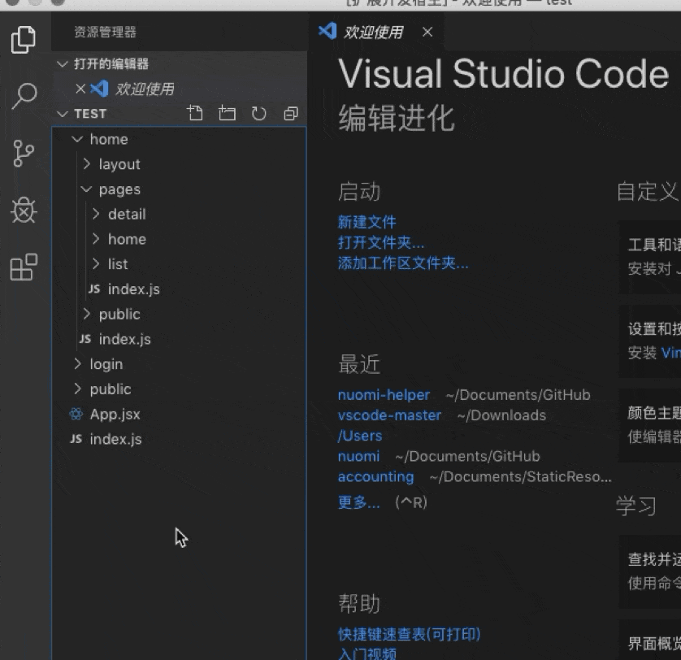Expand the detail folder
Screen dimensions: 681x660
96,214
